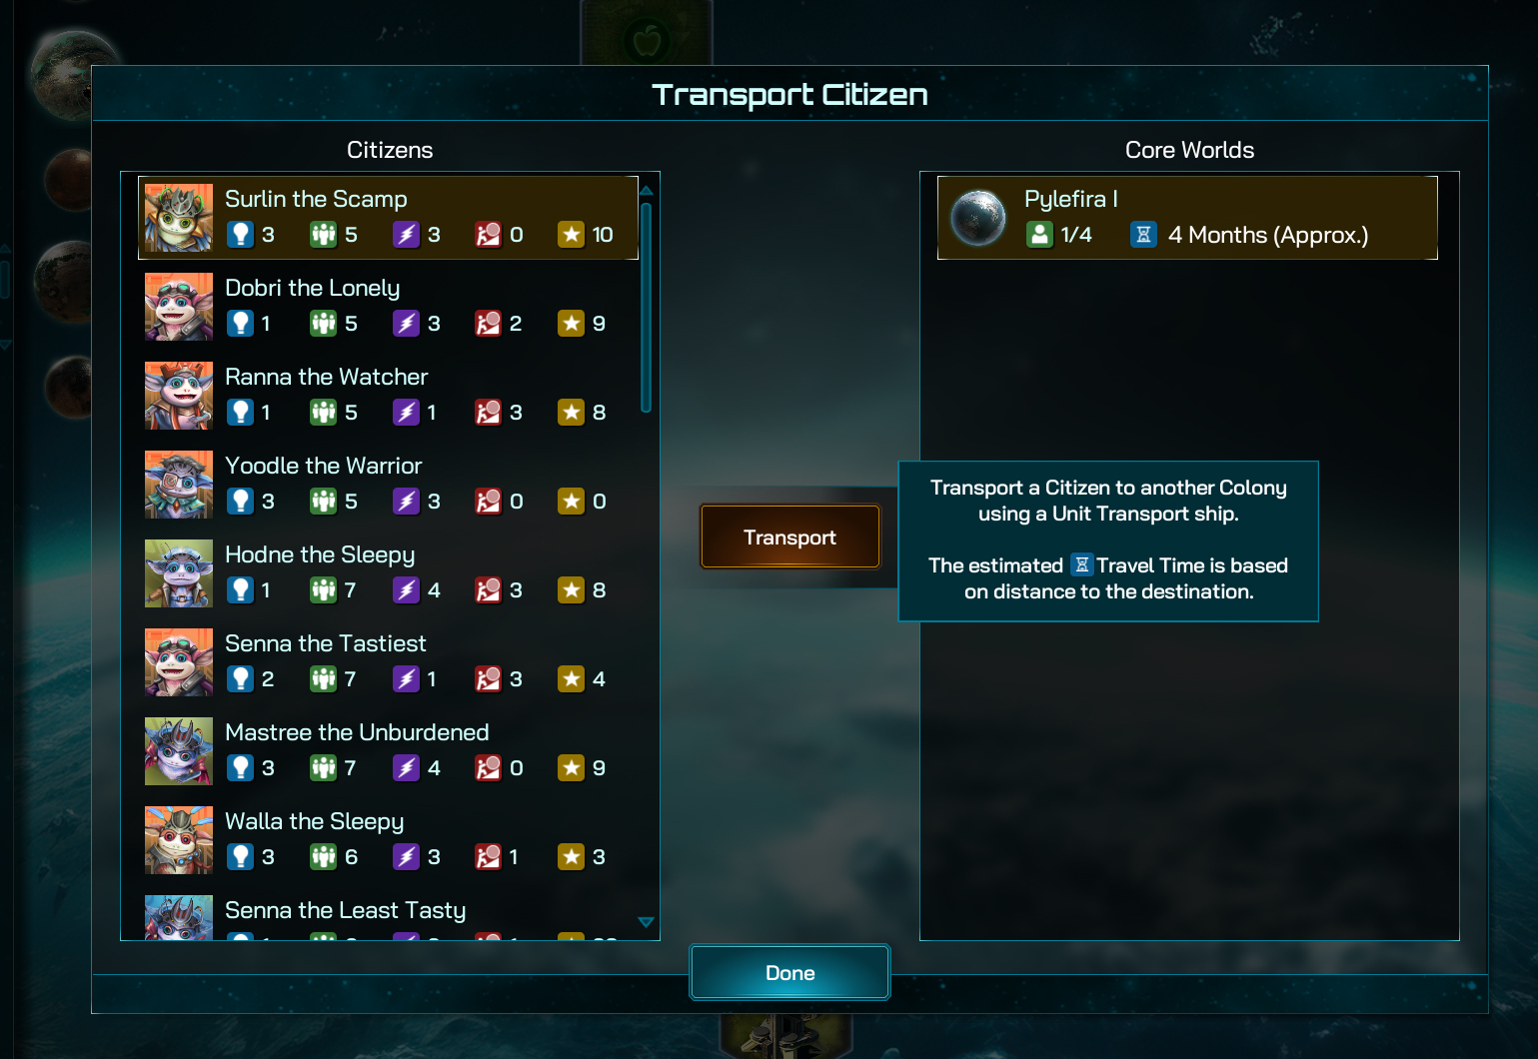Screen dimensions: 1538x1059
Task: Click the Pylefira I planet icon
Action: click(x=978, y=218)
